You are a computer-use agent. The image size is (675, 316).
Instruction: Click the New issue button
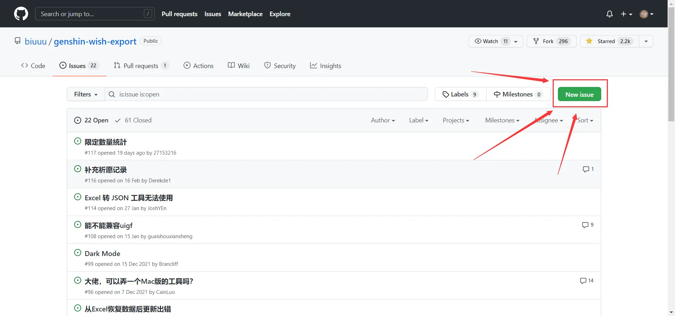point(579,94)
